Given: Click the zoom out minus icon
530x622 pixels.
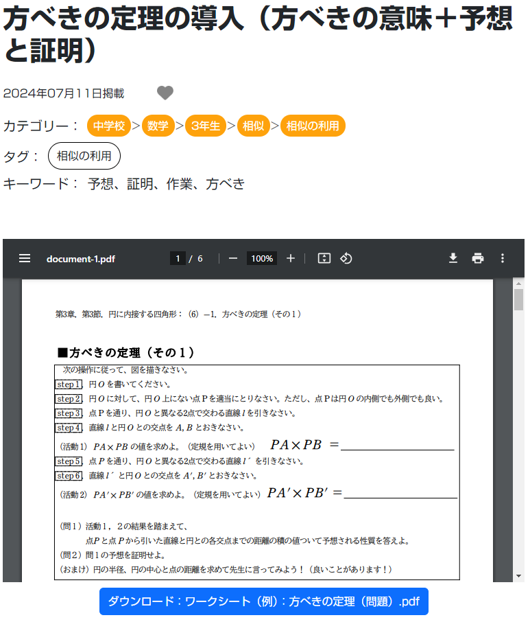Looking at the screenshot, I should coord(233,259).
